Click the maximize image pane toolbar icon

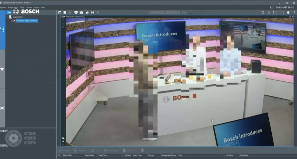(65, 12)
